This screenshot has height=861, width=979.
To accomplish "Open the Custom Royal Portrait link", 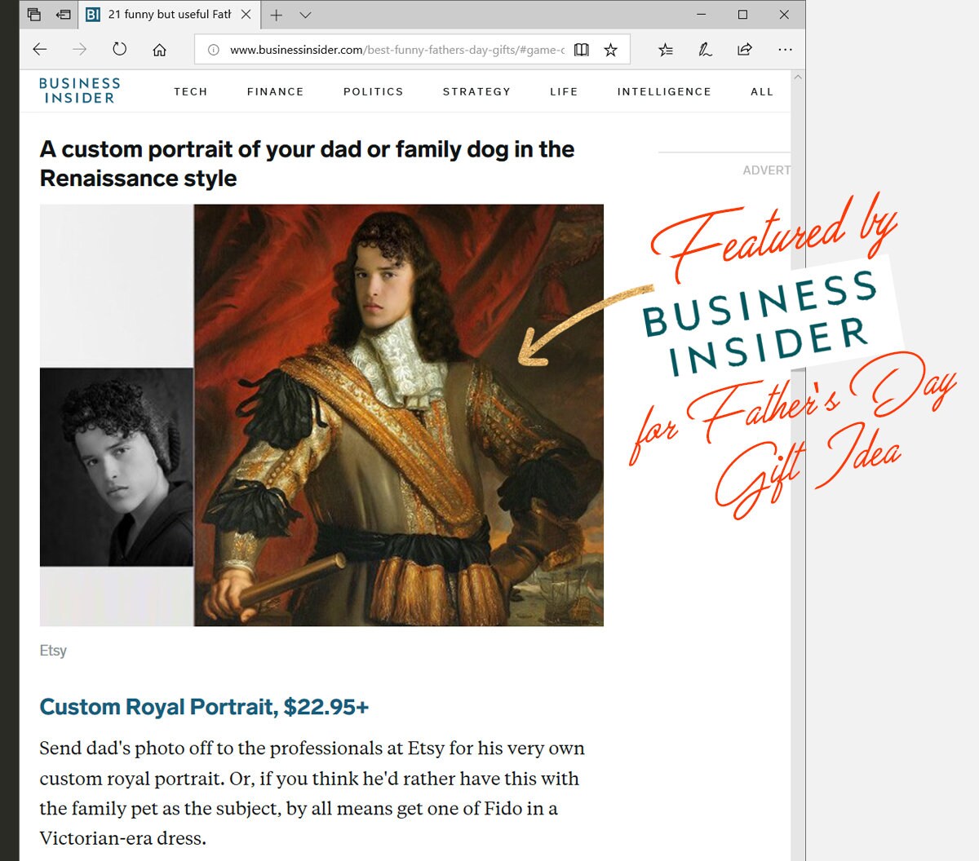I will (204, 707).
